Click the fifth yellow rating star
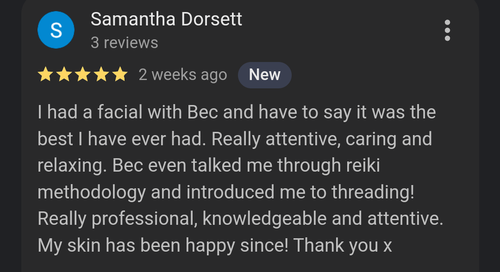Viewport: 500px width, 272px height. click(x=119, y=75)
